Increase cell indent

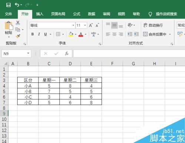pos(136,34)
